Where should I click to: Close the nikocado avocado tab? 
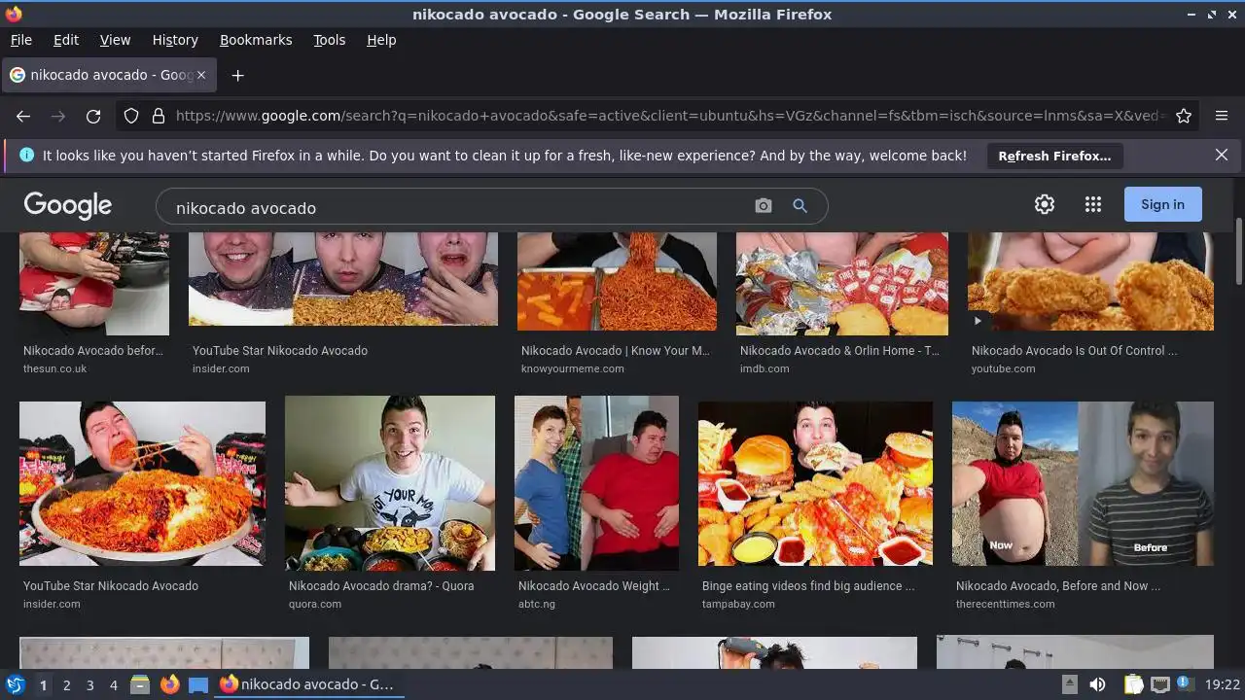coord(201,75)
